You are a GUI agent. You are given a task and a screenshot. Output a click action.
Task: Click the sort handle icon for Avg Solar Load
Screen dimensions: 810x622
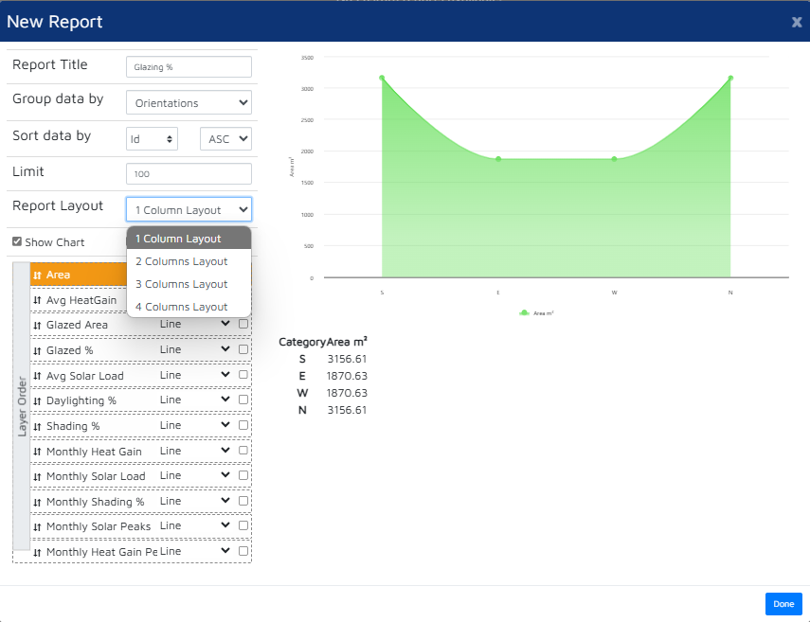37,376
